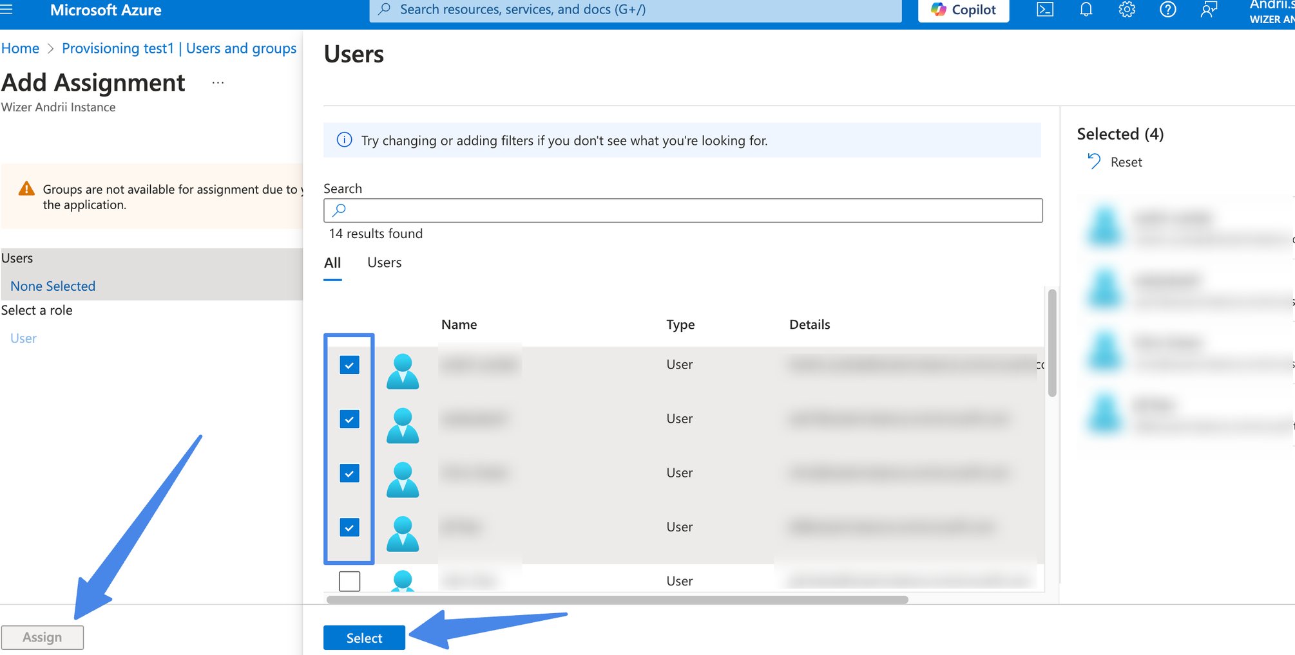Open Cloud Shell from the top bar
This screenshot has height=655, width=1295.
click(1045, 10)
